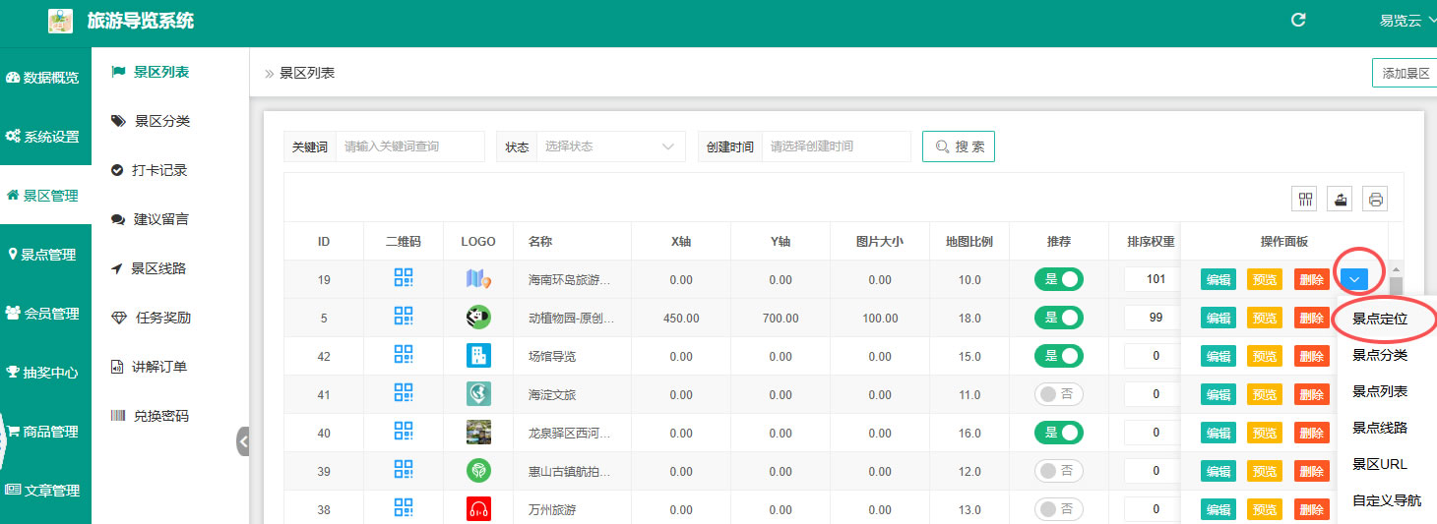Open the 状态 select dropdown
This screenshot has height=524, width=1437.
611,146
